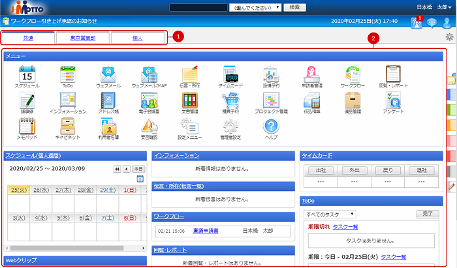Open the 29(土) date link
This screenshot has width=457, height=268.
[x=108, y=190]
